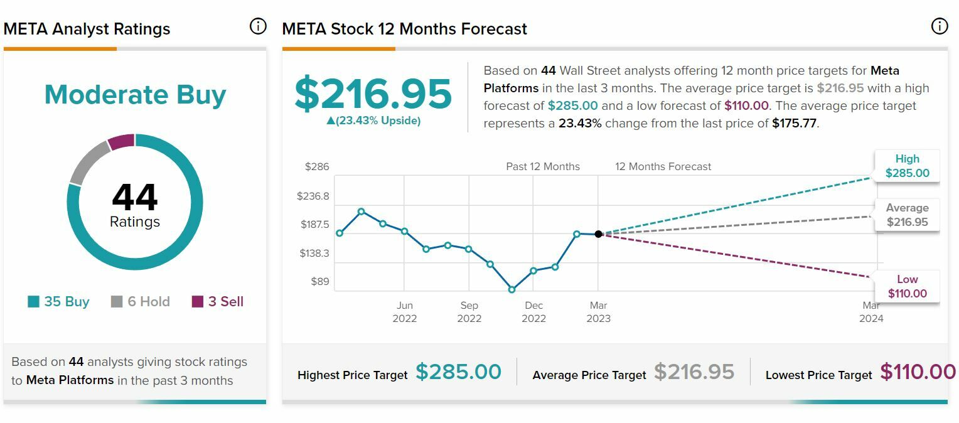Click the Average Price Target $216.95 value

694,372
